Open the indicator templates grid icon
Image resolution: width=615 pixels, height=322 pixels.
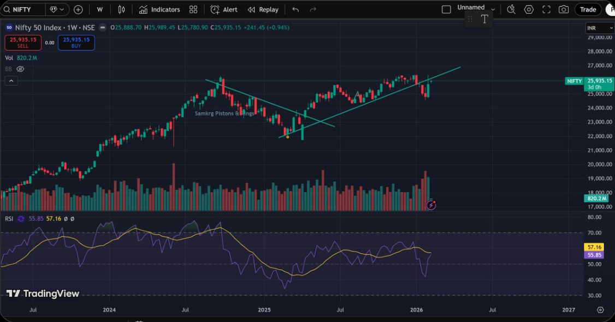(x=193, y=9)
